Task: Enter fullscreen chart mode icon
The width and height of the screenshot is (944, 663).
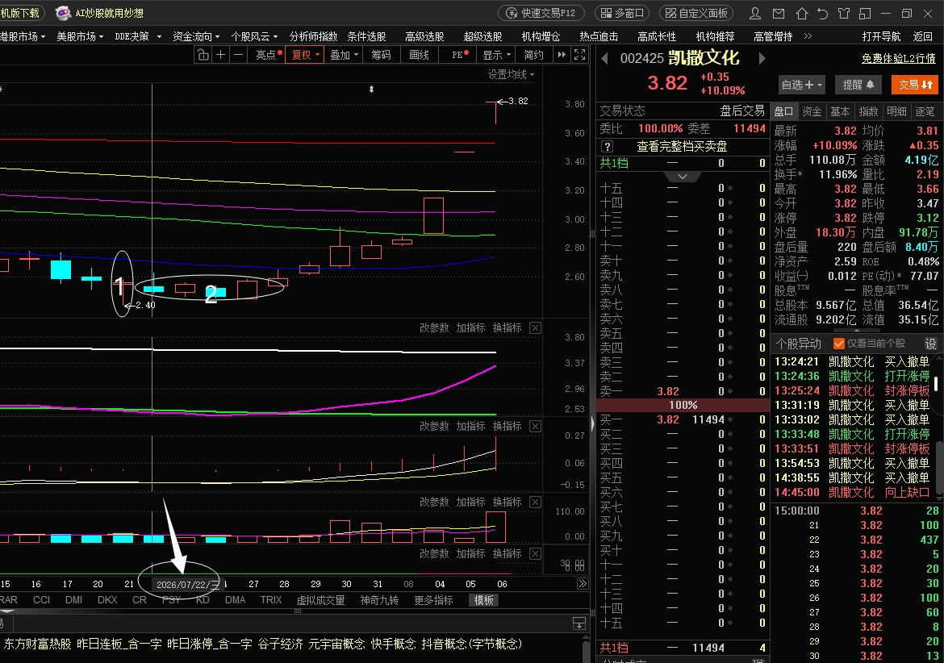Action: [x=580, y=55]
